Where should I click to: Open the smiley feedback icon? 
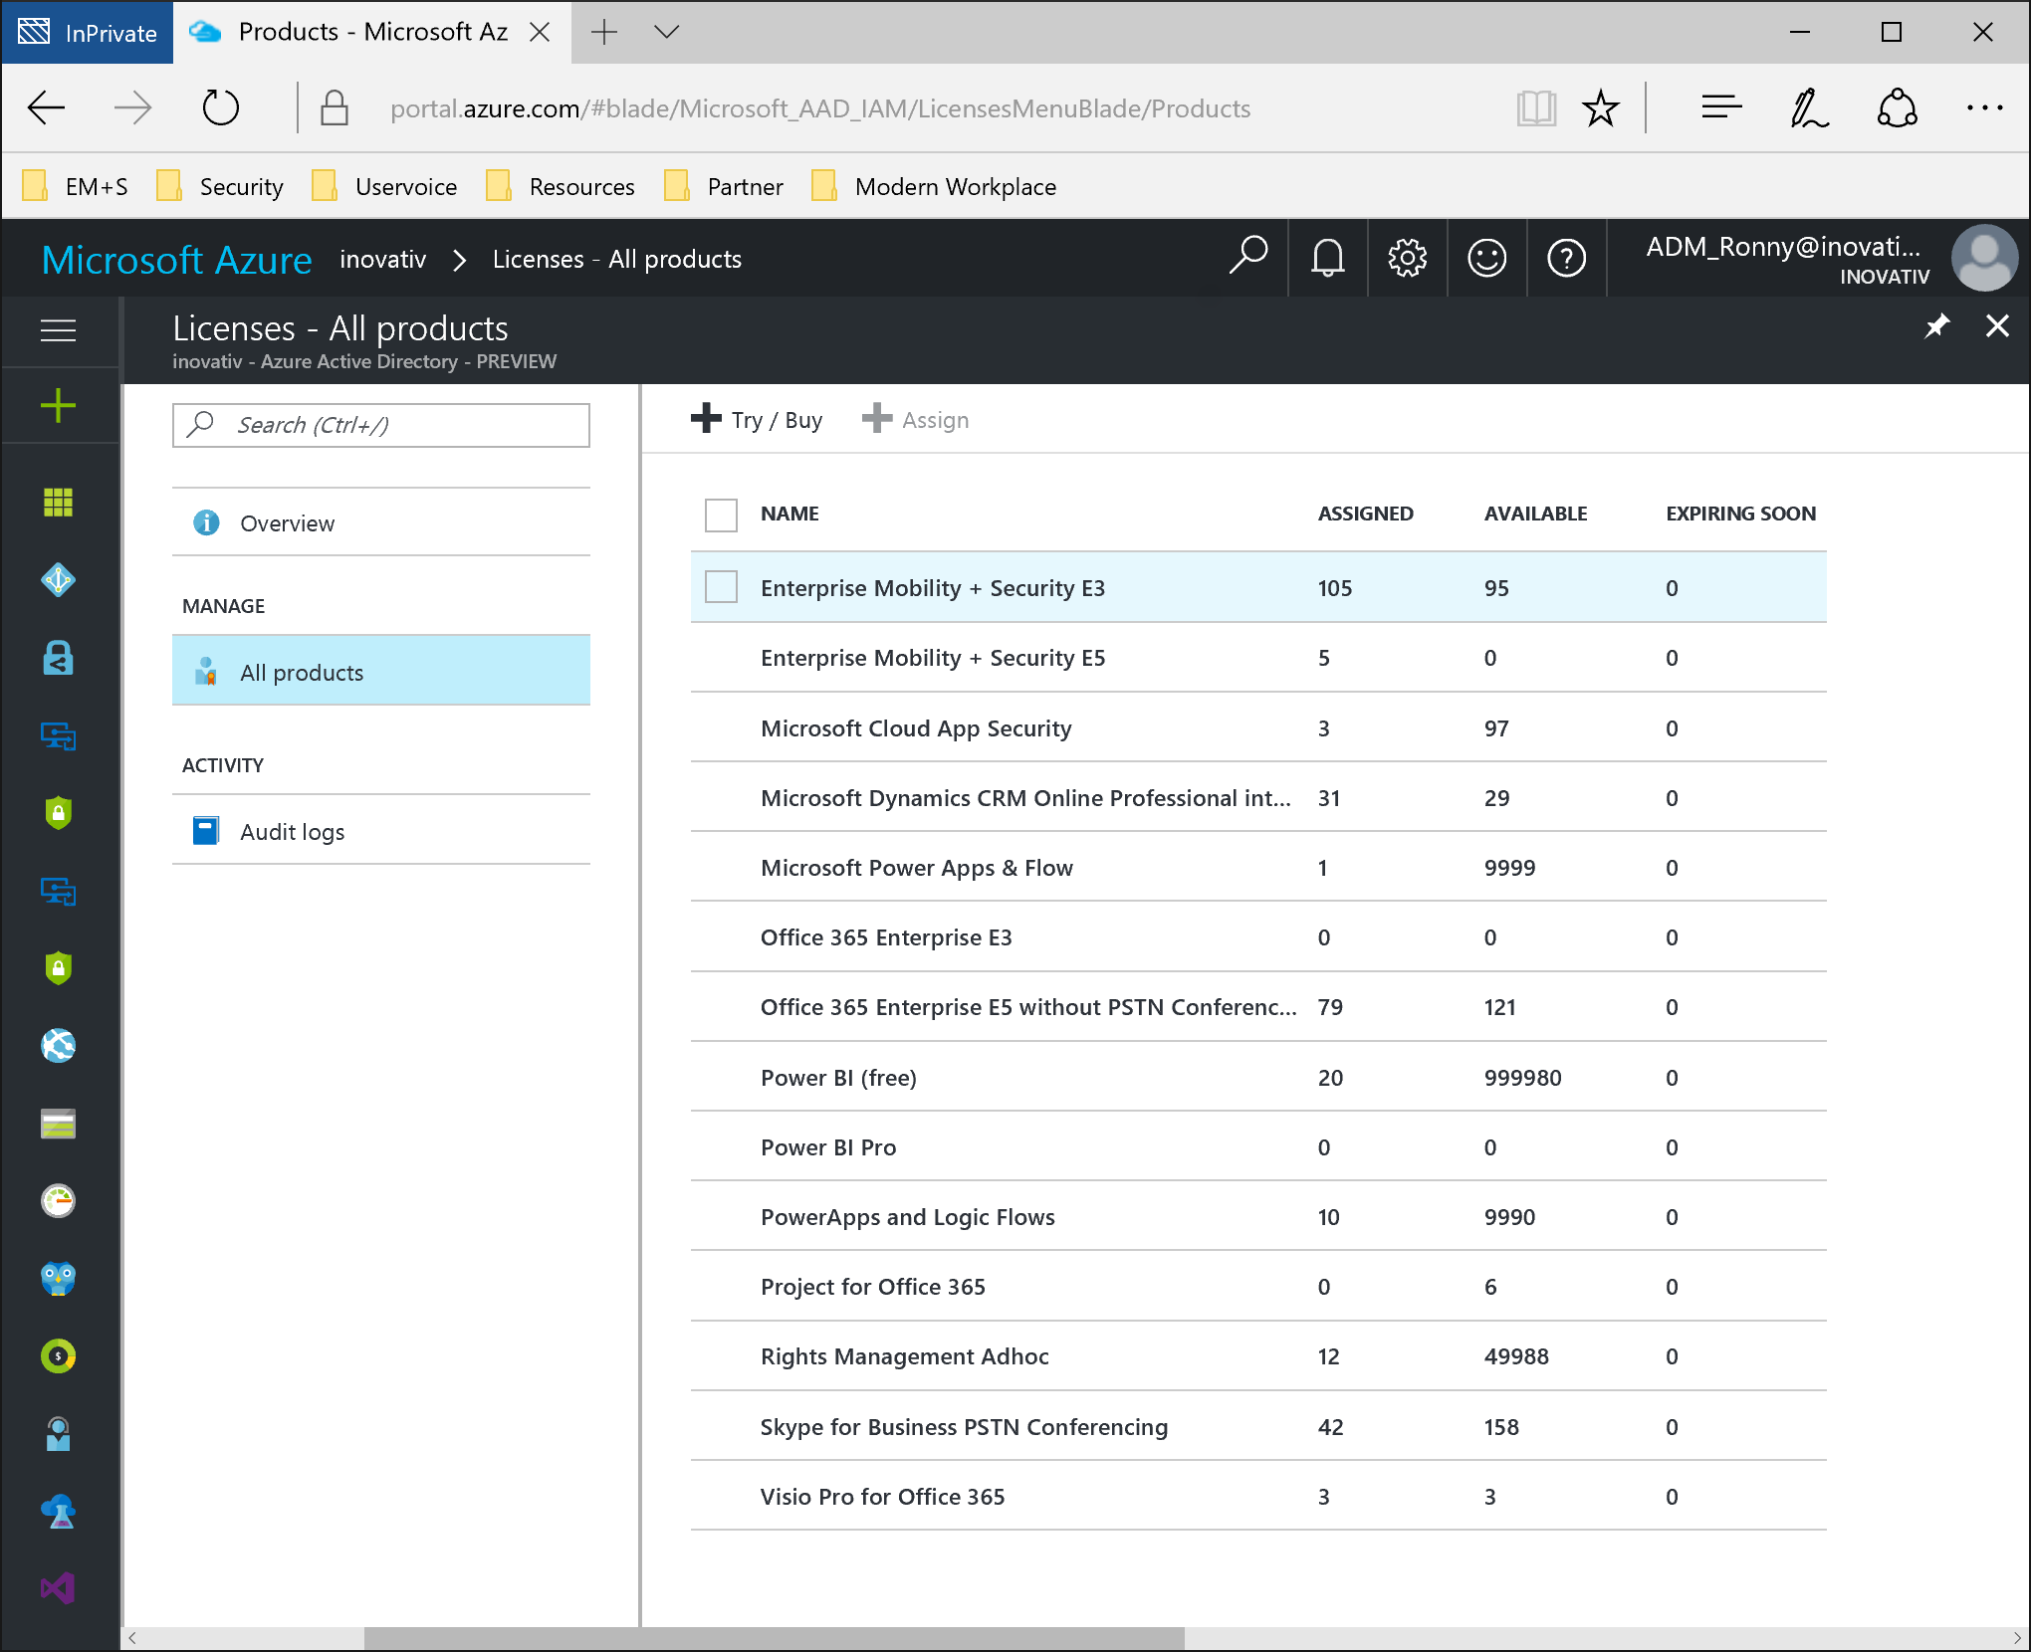[x=1486, y=258]
